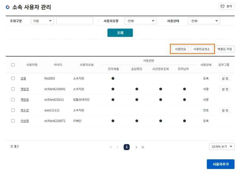Open the 10개씩 보기 page size dropdown
This screenshot has height=172, width=238.
(222, 147)
